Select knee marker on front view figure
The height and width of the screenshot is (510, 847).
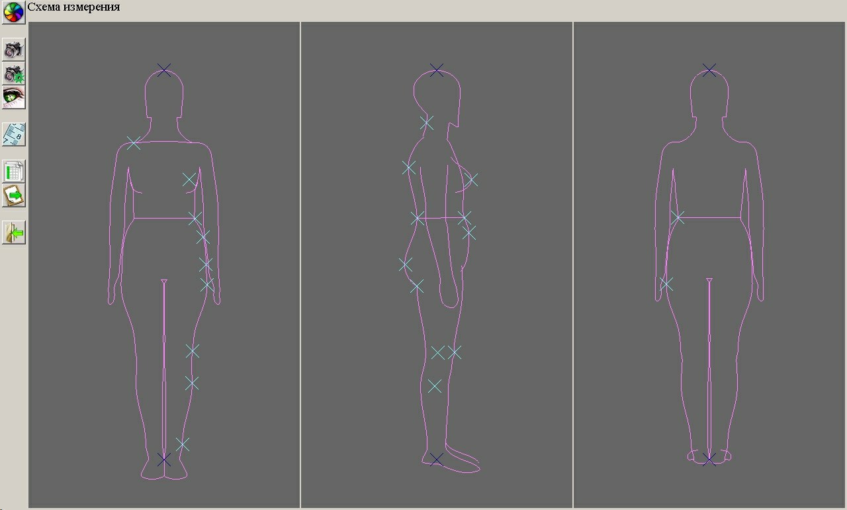pyautogui.click(x=192, y=351)
